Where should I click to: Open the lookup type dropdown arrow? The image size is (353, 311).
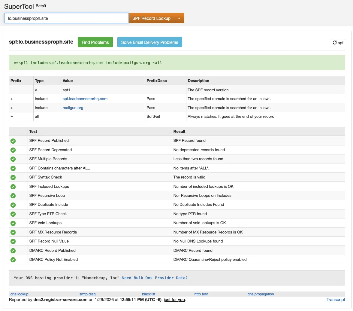pyautogui.click(x=179, y=18)
